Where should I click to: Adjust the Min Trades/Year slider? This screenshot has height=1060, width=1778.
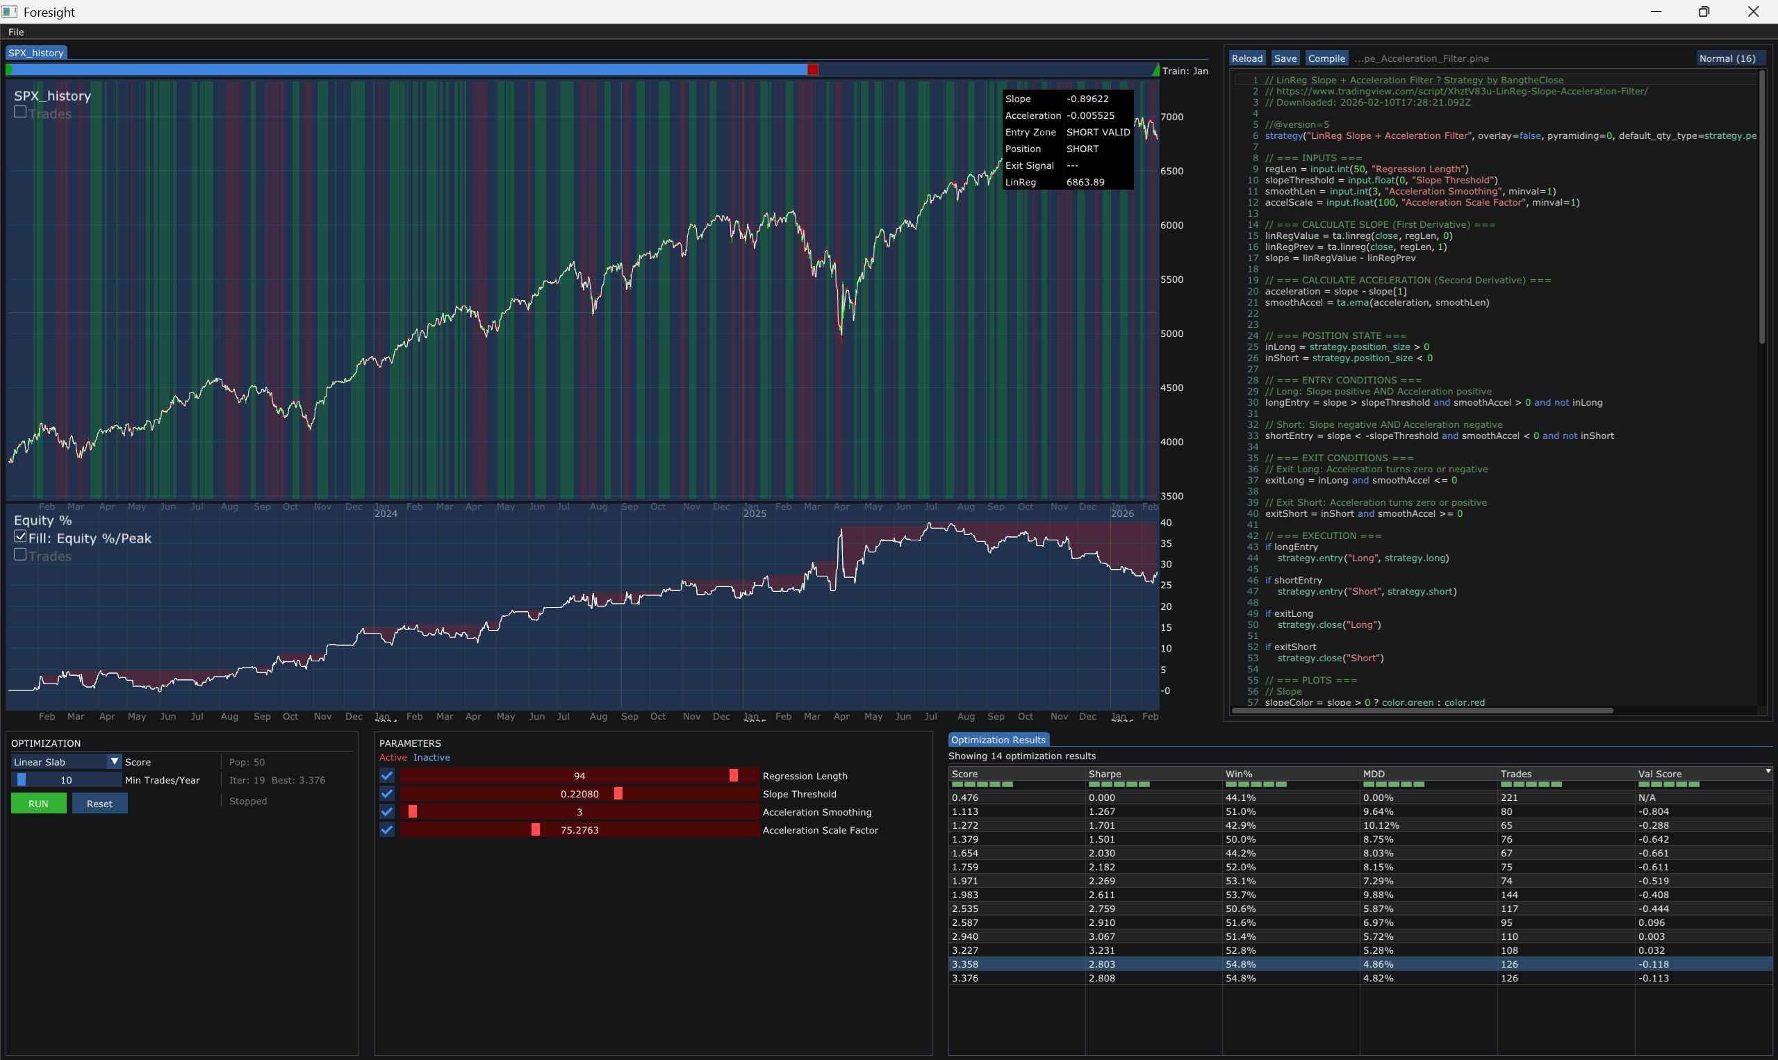click(66, 779)
